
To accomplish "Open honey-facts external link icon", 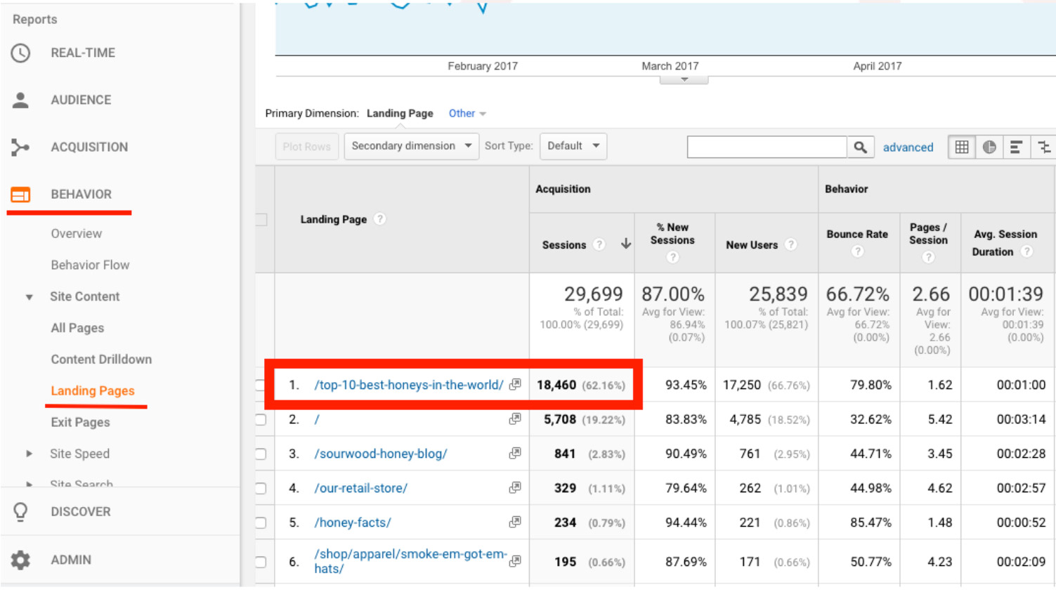I will tap(515, 522).
